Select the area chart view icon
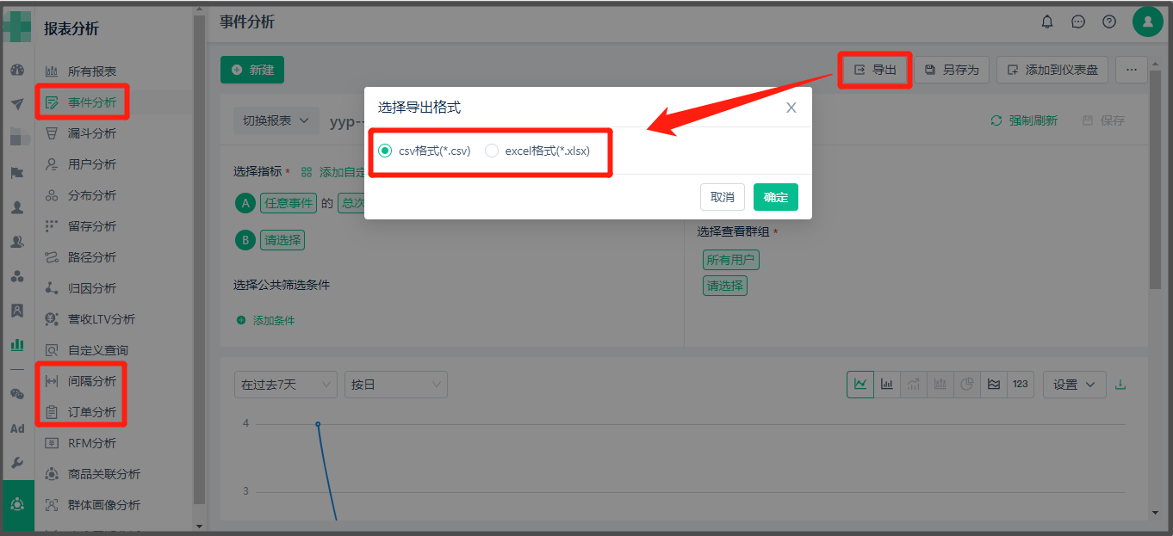This screenshot has width=1173, height=536. point(994,385)
